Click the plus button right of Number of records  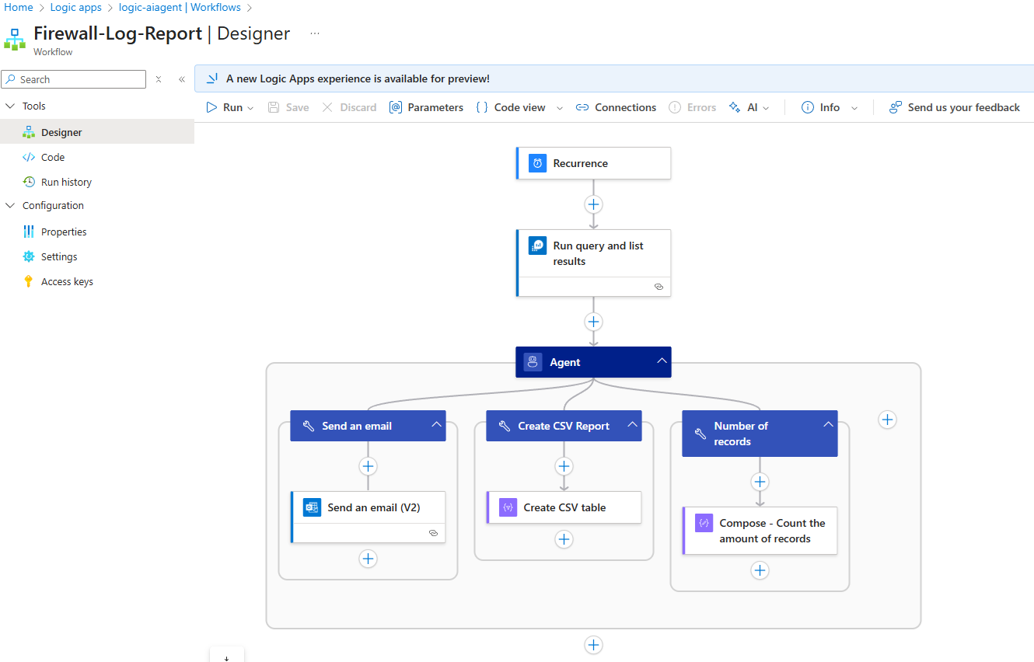click(887, 420)
